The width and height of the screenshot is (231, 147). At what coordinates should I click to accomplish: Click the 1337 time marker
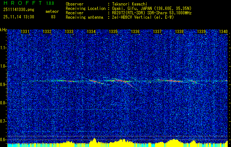pos(157,31)
